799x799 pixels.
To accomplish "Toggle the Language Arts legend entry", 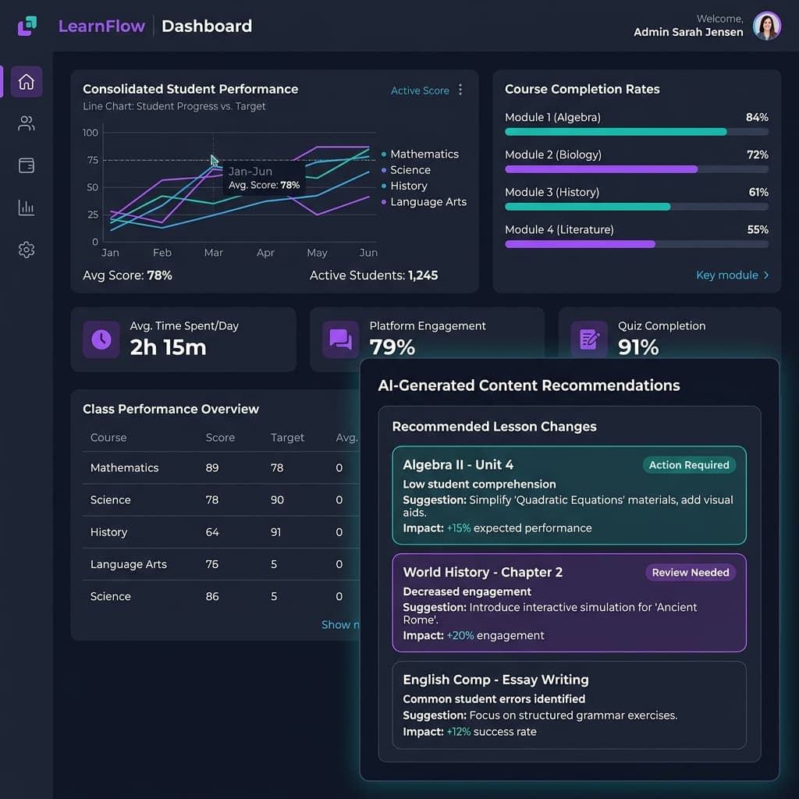I will [x=424, y=202].
